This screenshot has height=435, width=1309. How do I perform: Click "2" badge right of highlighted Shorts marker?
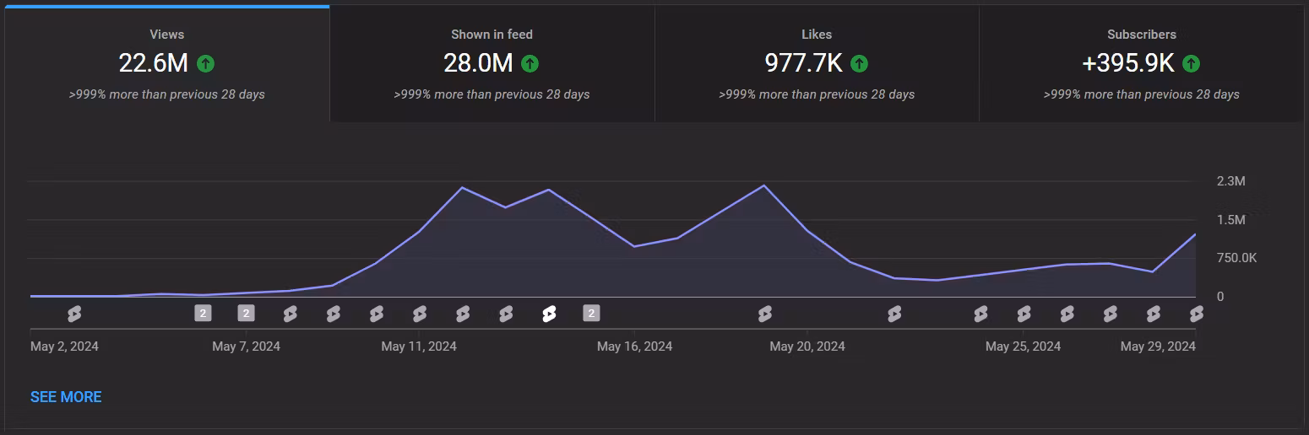click(592, 314)
